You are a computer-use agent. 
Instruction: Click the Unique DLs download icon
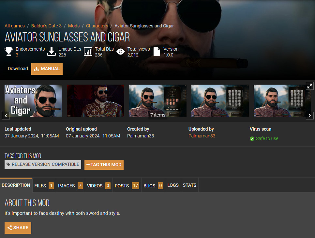click(52, 52)
